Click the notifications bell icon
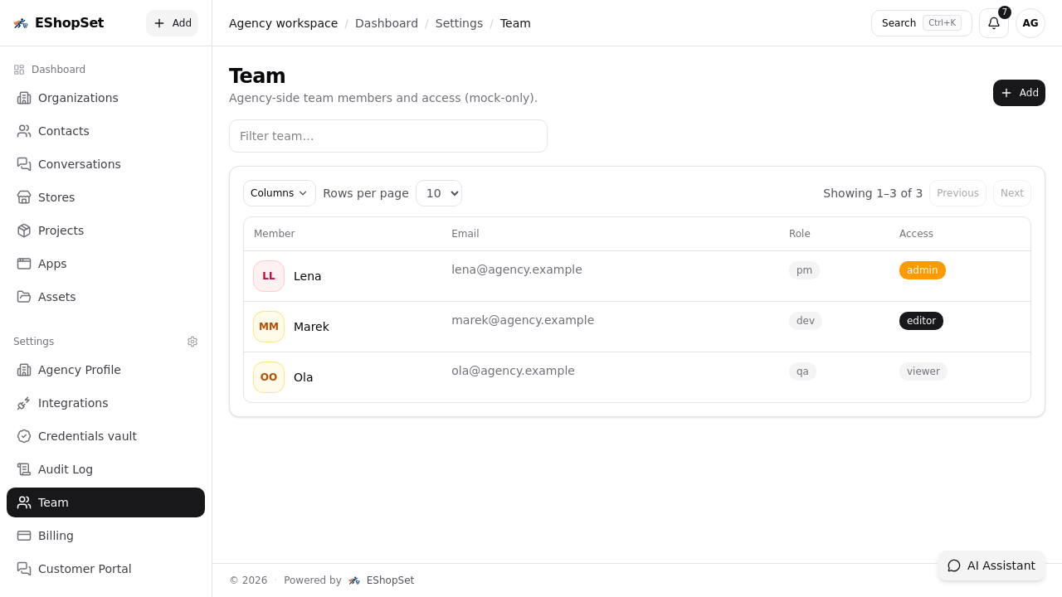 993,23
